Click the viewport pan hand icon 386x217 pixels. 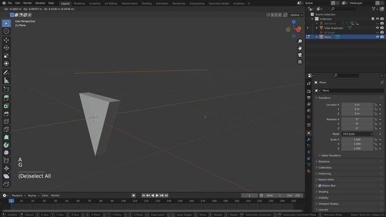[300, 48]
